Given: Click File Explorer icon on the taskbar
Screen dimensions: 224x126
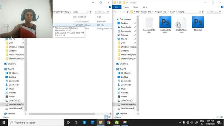Looking at the screenshot, I should coord(100,122).
